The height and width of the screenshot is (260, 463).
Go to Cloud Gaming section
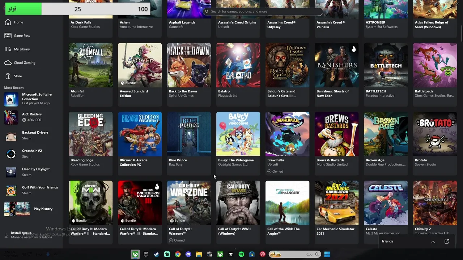25,63
